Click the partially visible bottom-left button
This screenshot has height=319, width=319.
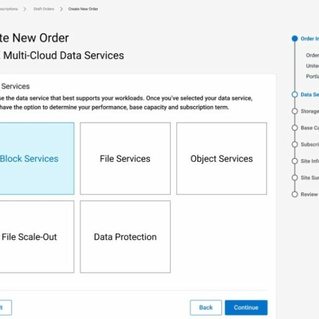[5, 308]
